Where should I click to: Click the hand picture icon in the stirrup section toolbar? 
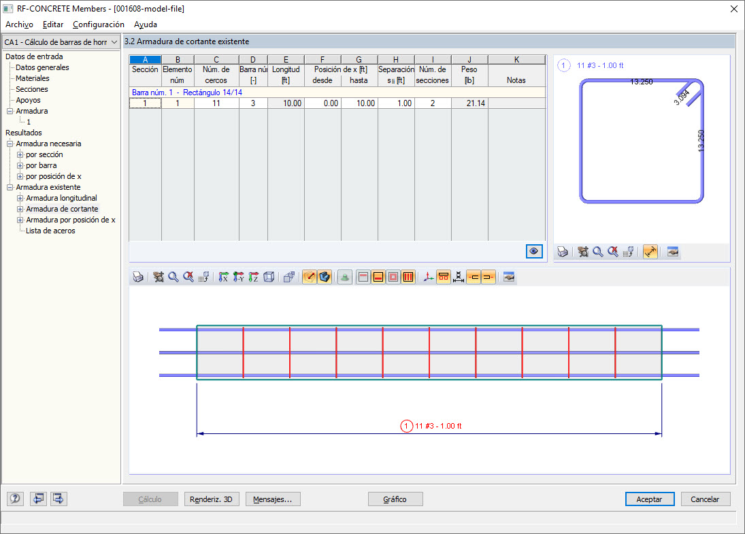point(673,252)
